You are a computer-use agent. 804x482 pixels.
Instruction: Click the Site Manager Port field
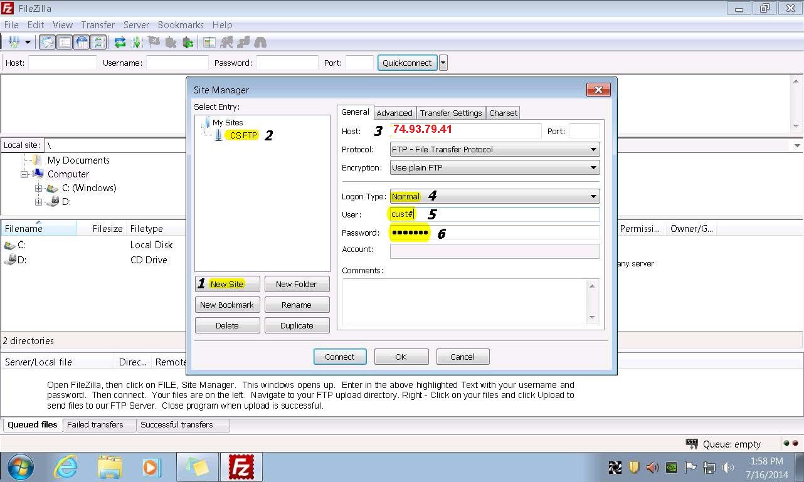584,131
